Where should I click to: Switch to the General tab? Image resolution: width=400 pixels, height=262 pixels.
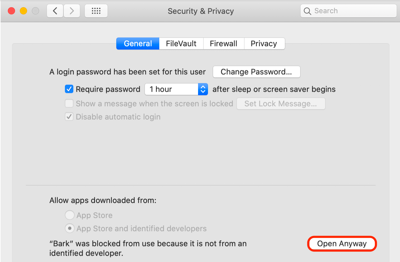tap(138, 43)
